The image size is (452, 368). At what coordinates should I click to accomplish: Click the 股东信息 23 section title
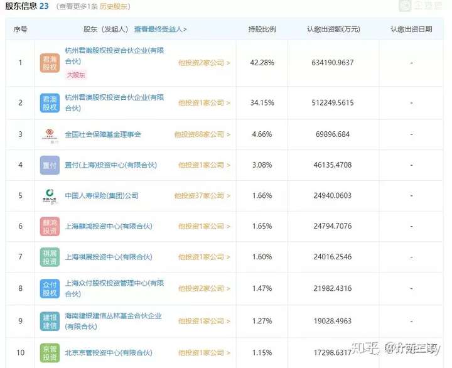[27, 6]
